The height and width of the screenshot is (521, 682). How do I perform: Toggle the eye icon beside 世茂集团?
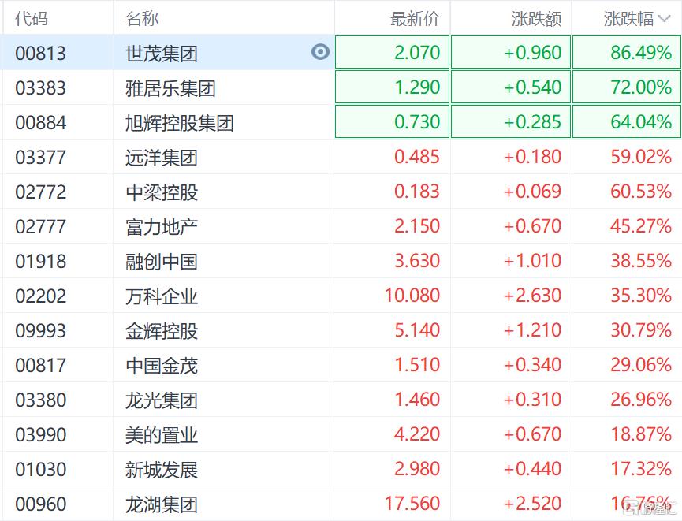320,53
